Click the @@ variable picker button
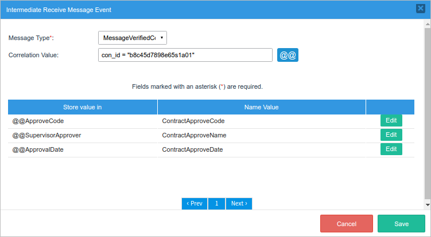 click(x=288, y=55)
